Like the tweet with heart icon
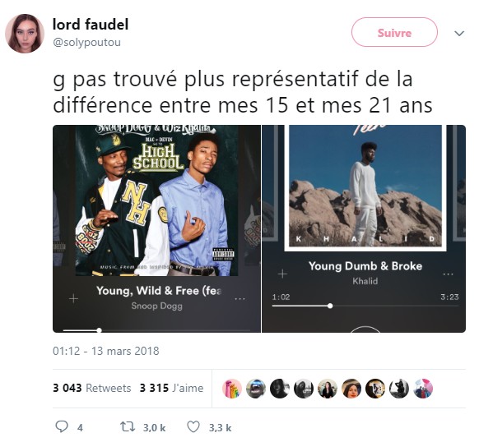 [193, 426]
